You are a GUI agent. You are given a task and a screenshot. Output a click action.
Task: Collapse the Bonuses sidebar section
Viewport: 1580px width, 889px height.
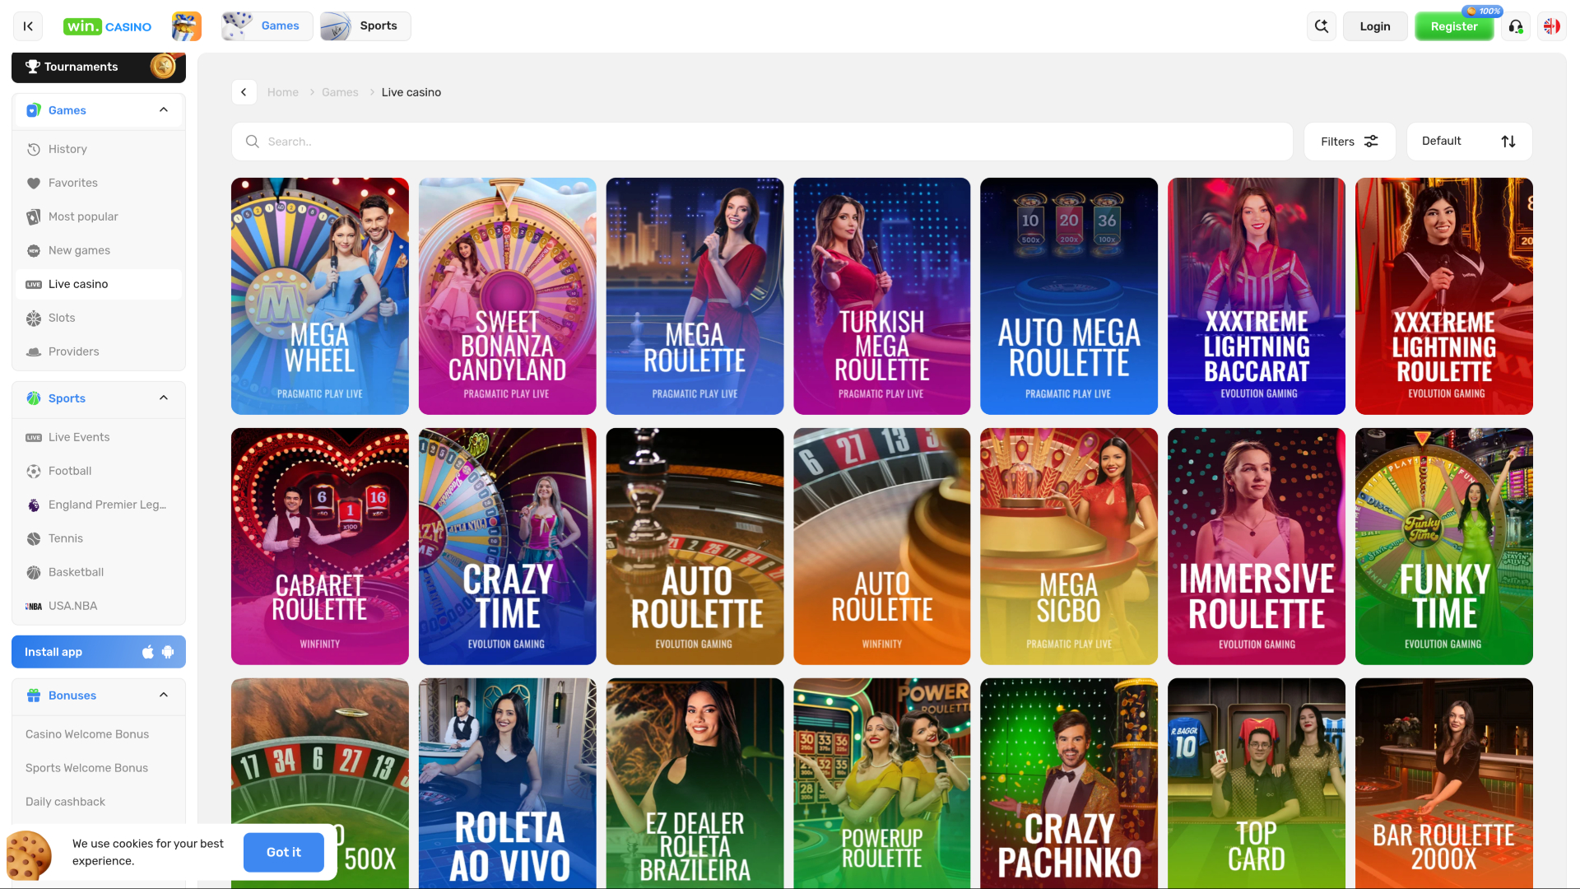tap(164, 696)
